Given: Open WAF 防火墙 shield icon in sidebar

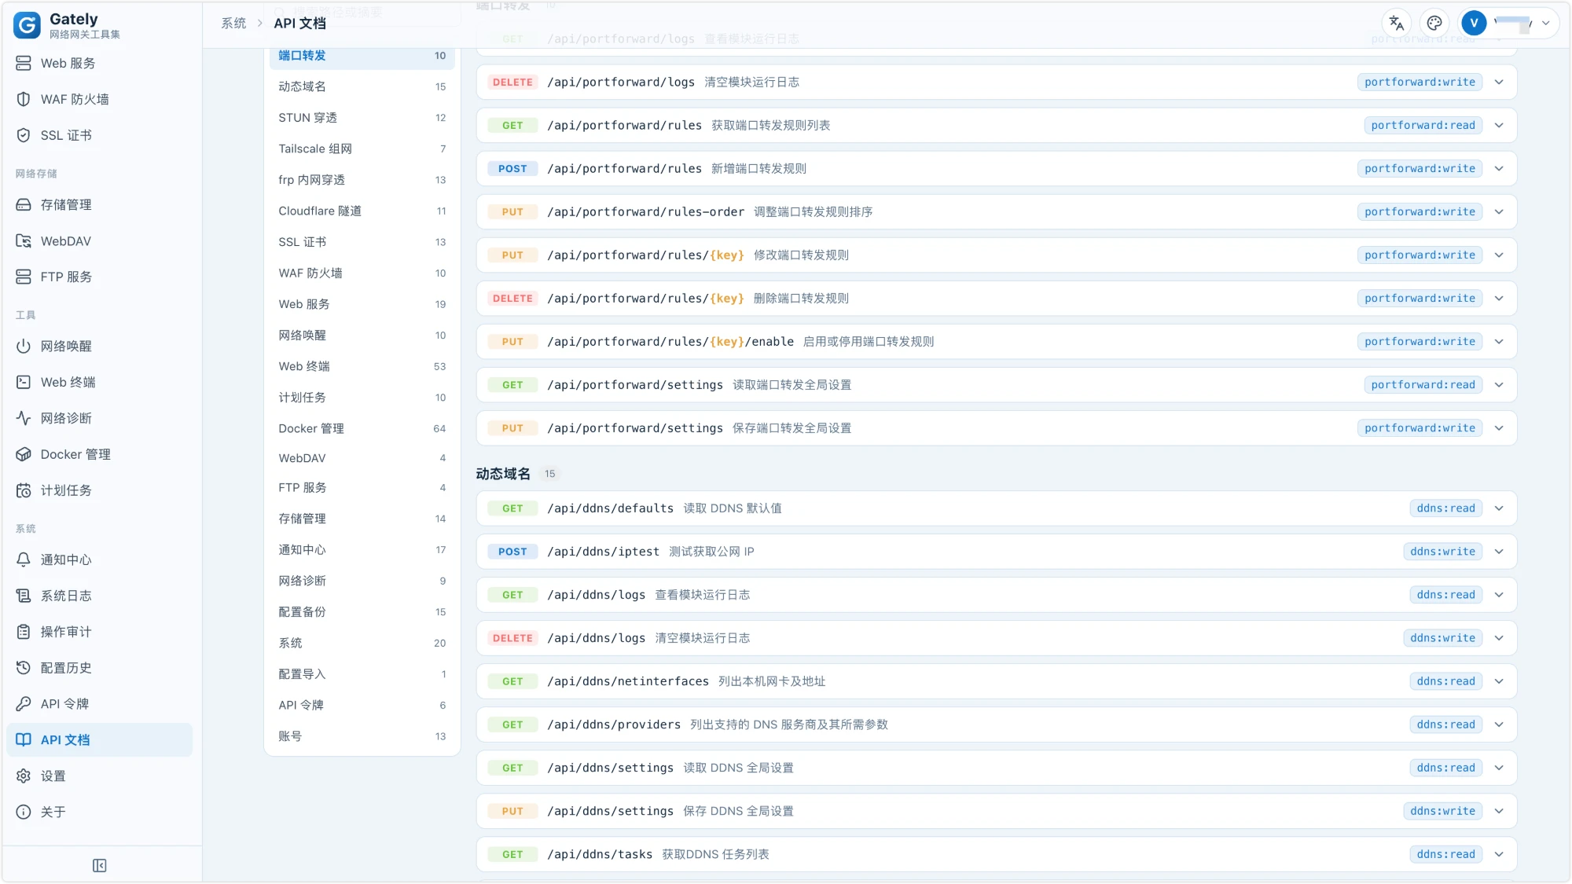Looking at the screenshot, I should coord(24,100).
